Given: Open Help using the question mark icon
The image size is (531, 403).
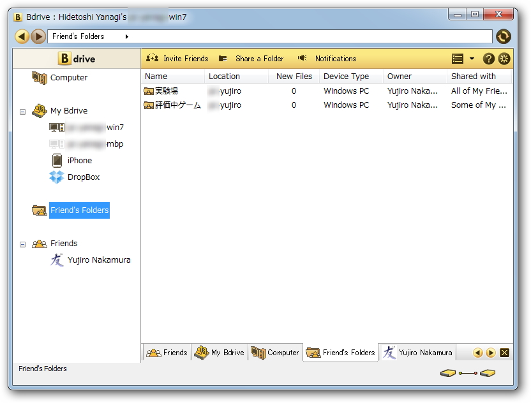Looking at the screenshot, I should coord(489,59).
